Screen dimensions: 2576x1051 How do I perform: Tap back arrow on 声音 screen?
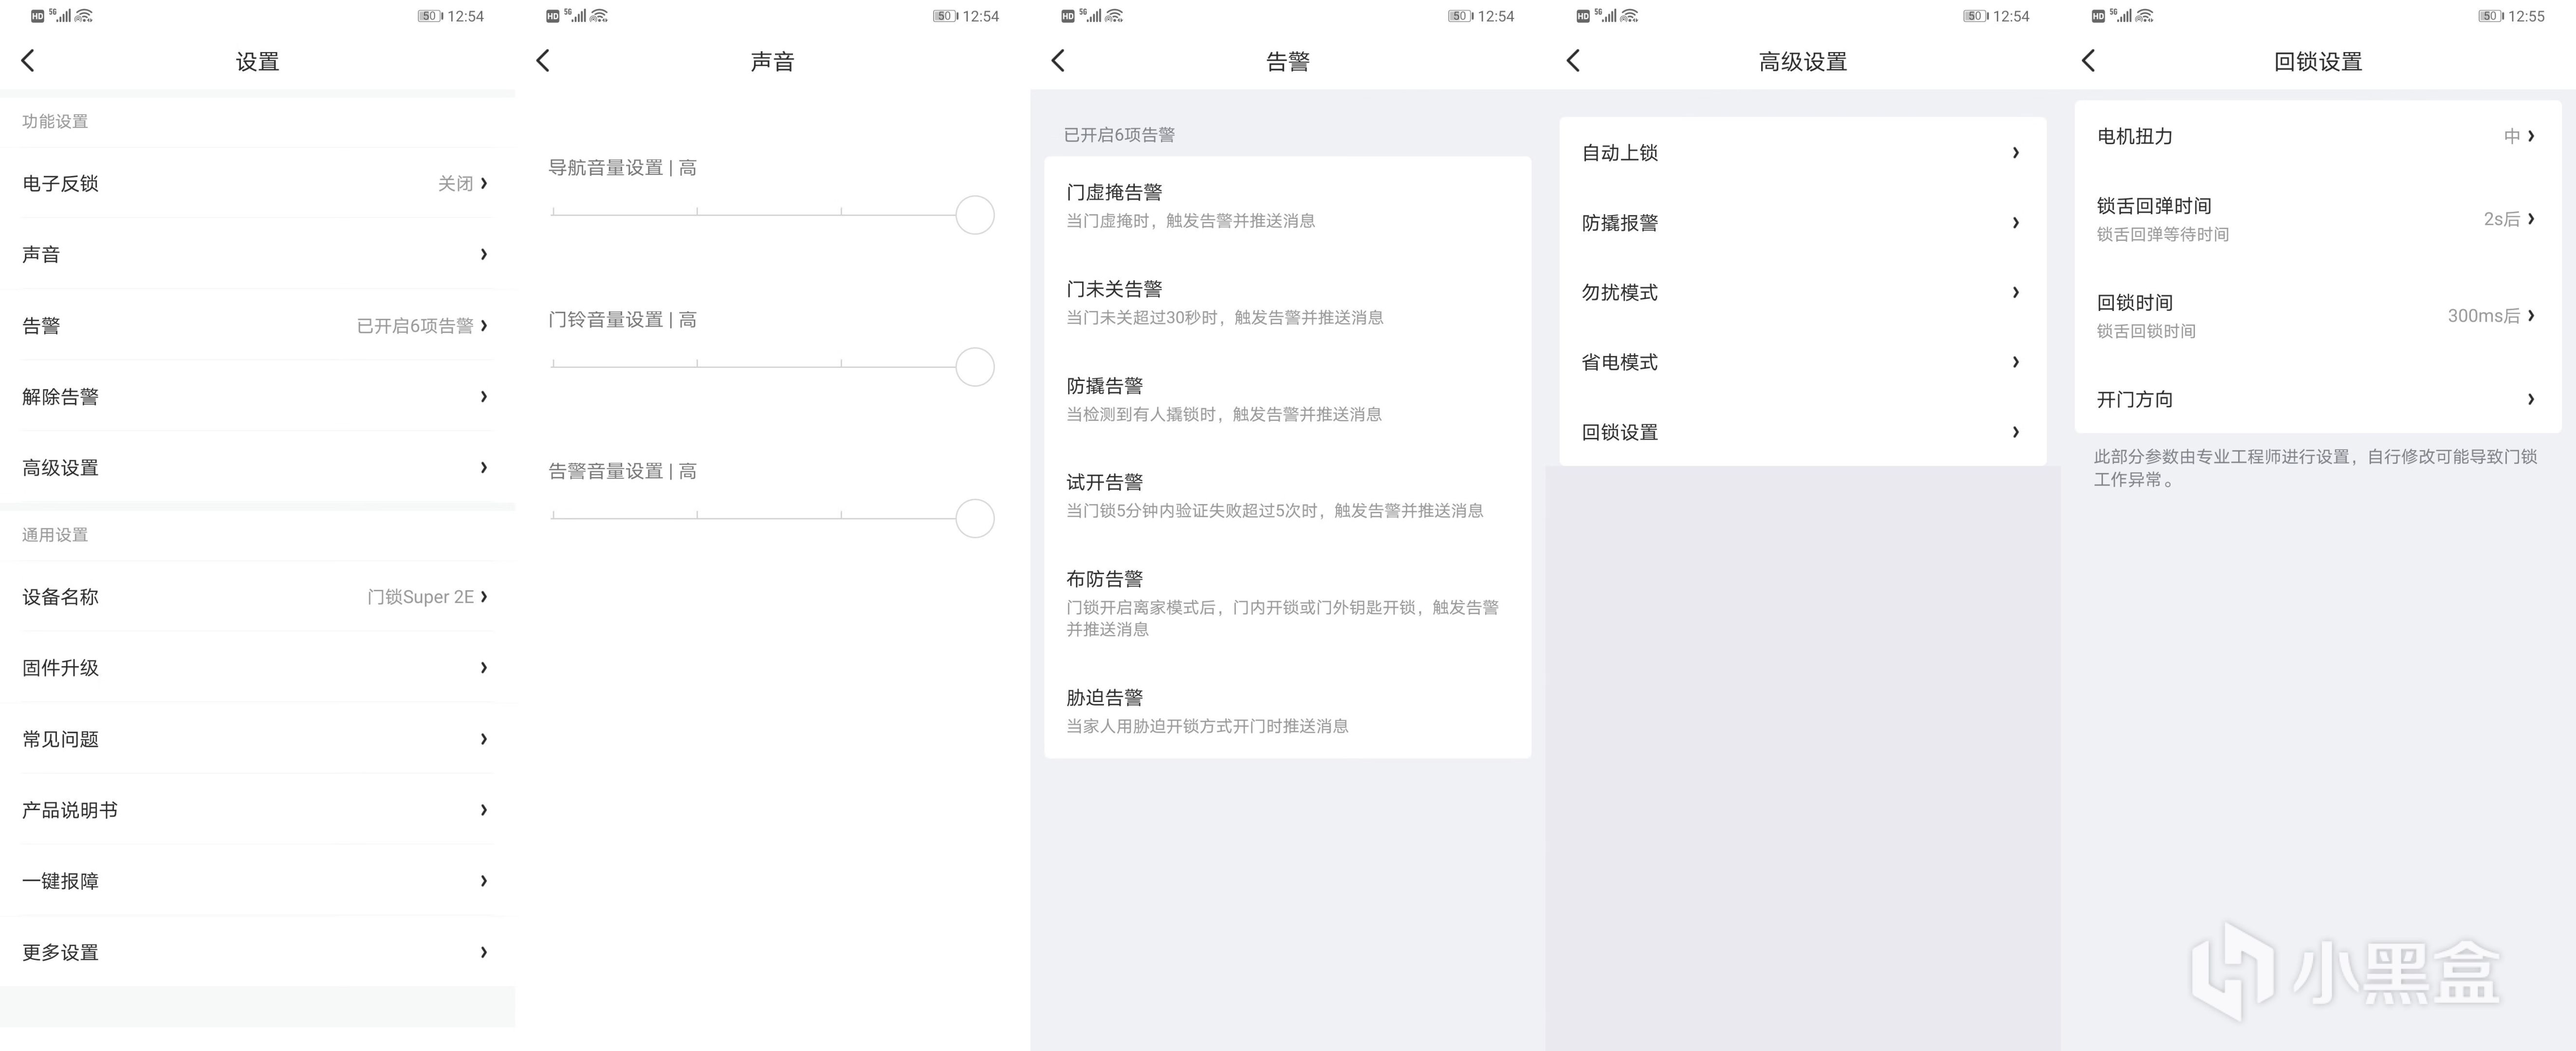(543, 61)
